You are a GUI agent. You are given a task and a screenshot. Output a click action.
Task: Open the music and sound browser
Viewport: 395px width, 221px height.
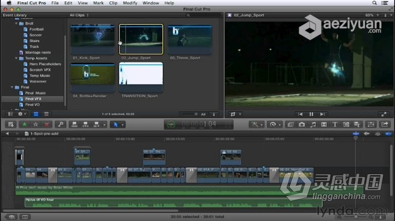pyautogui.click(x=313, y=124)
